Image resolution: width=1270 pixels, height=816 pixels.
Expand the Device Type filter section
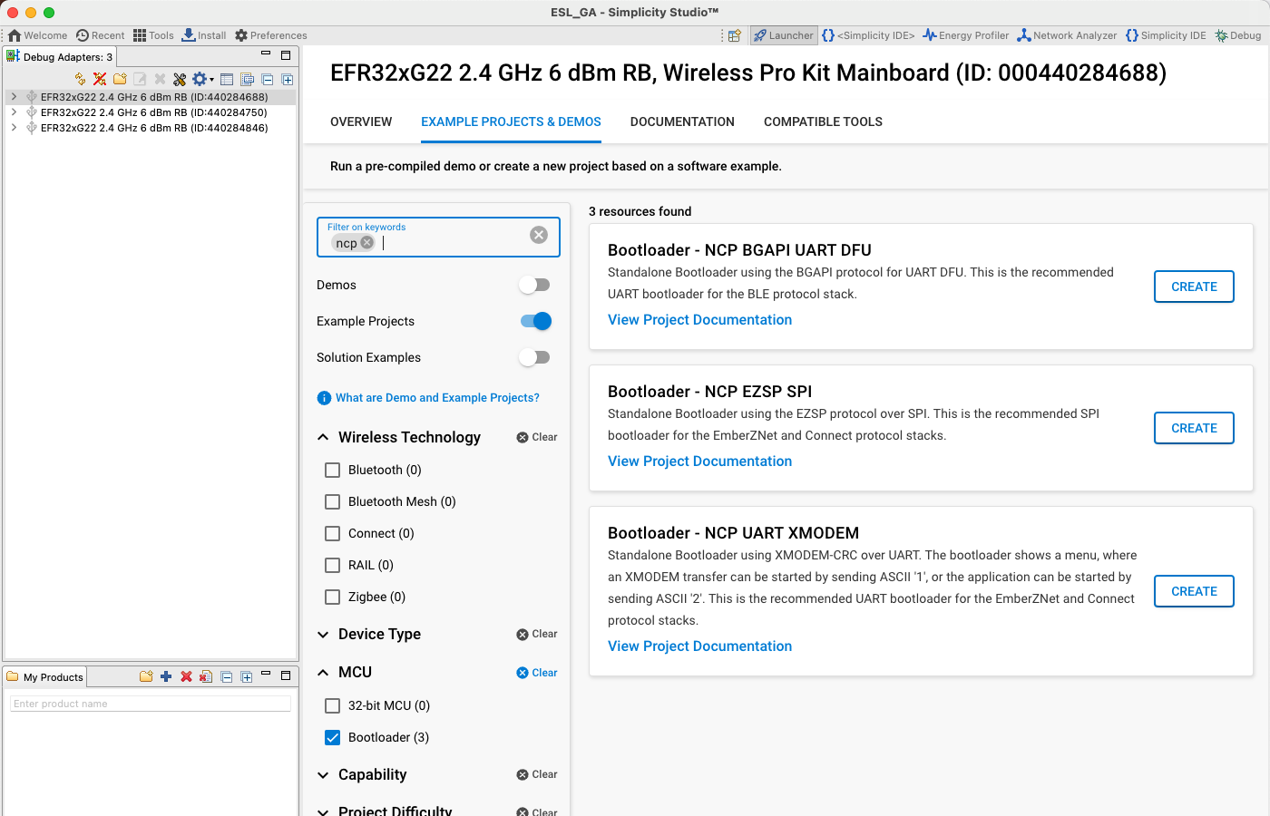click(x=323, y=634)
